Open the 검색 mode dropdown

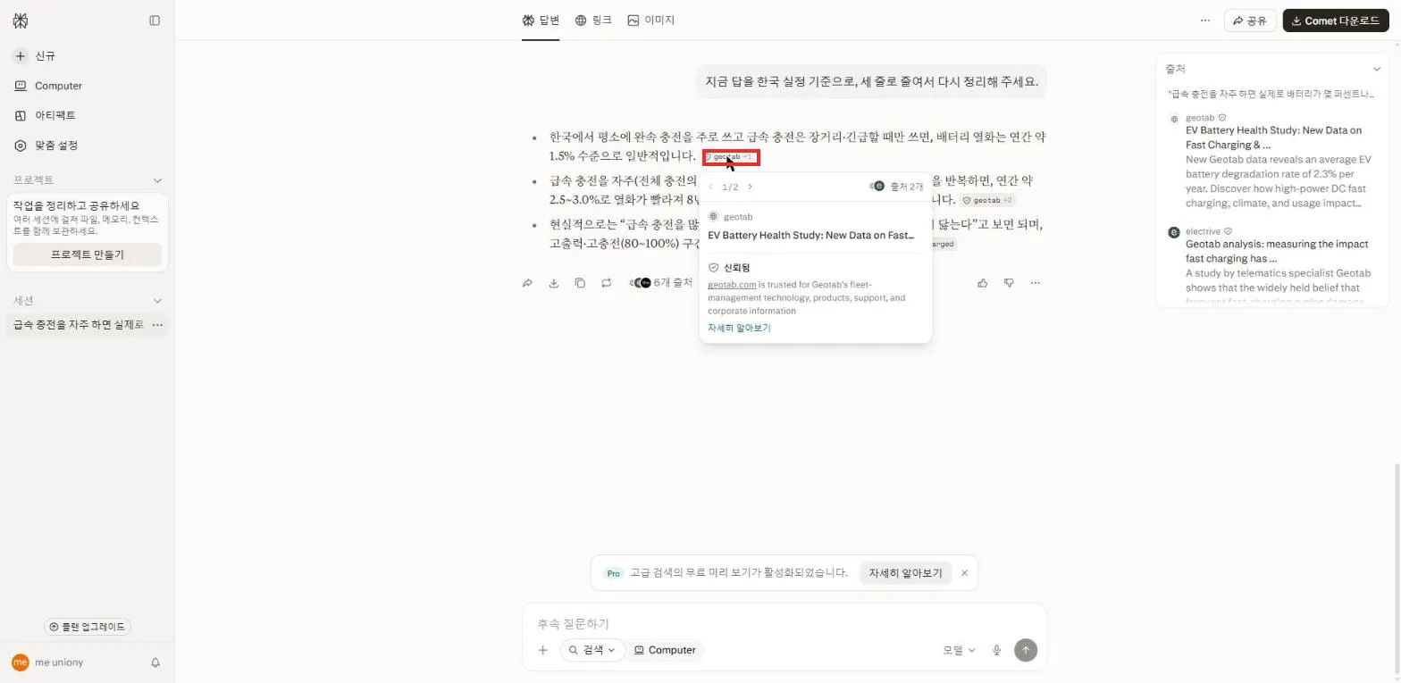click(593, 650)
